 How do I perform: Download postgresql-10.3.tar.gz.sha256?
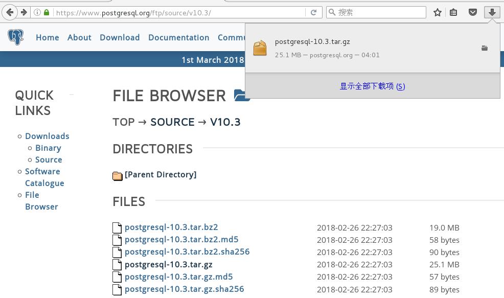pyautogui.click(x=184, y=289)
